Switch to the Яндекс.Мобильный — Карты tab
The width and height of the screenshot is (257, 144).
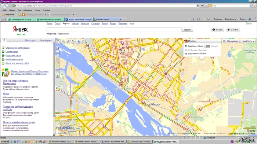pos(79,19)
